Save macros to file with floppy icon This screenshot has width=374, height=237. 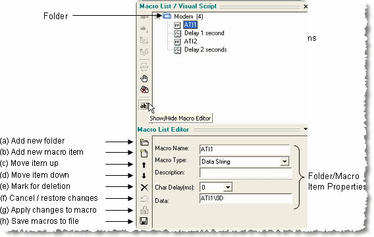click(x=144, y=221)
